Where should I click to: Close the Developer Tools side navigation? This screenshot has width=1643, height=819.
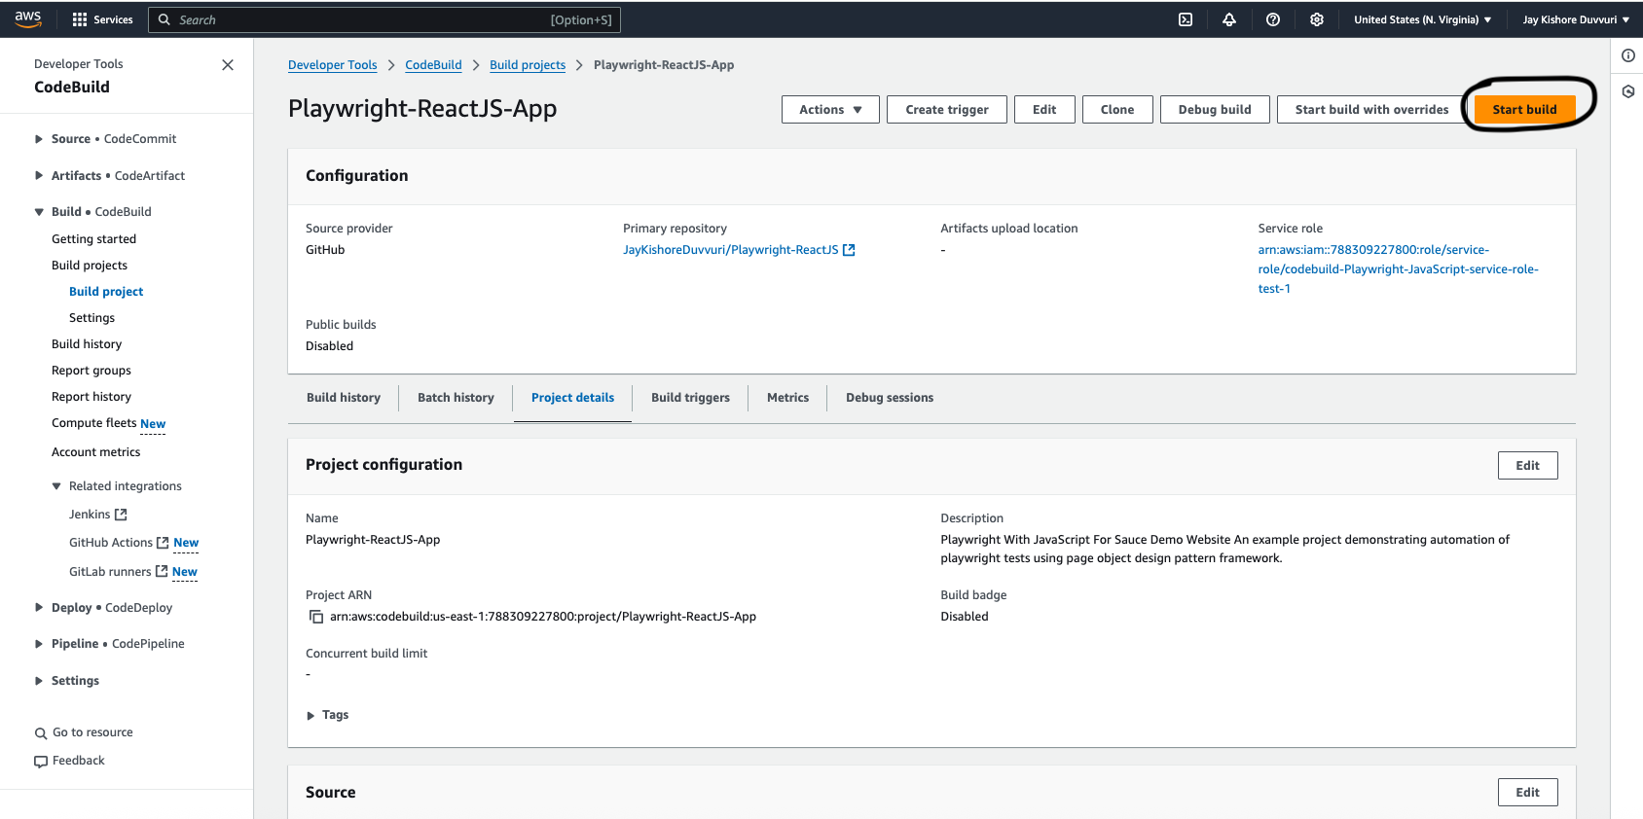pyautogui.click(x=228, y=65)
